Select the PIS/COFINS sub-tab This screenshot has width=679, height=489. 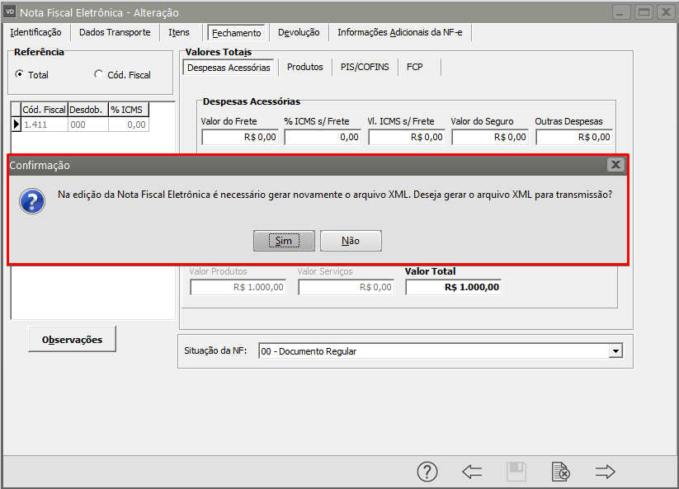pos(365,67)
